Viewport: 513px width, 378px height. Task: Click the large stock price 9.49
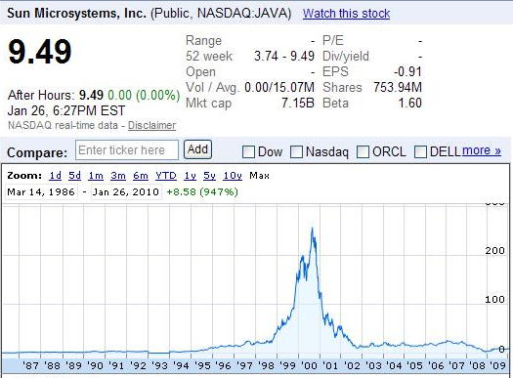(x=40, y=52)
